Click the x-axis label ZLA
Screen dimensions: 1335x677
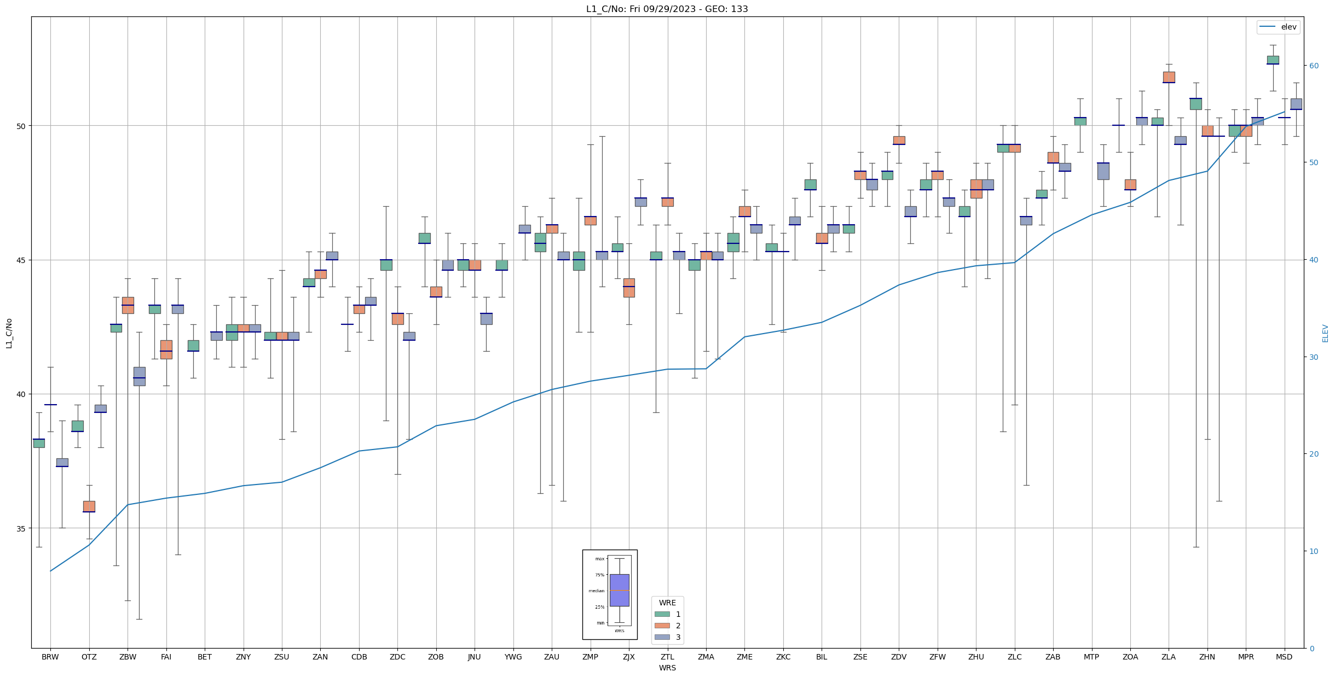click(x=1169, y=657)
